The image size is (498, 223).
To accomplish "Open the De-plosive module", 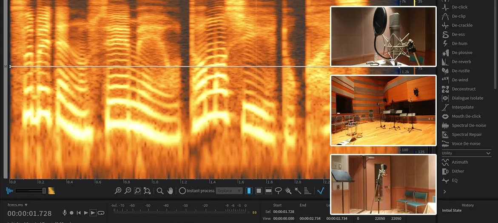I will [457, 53].
